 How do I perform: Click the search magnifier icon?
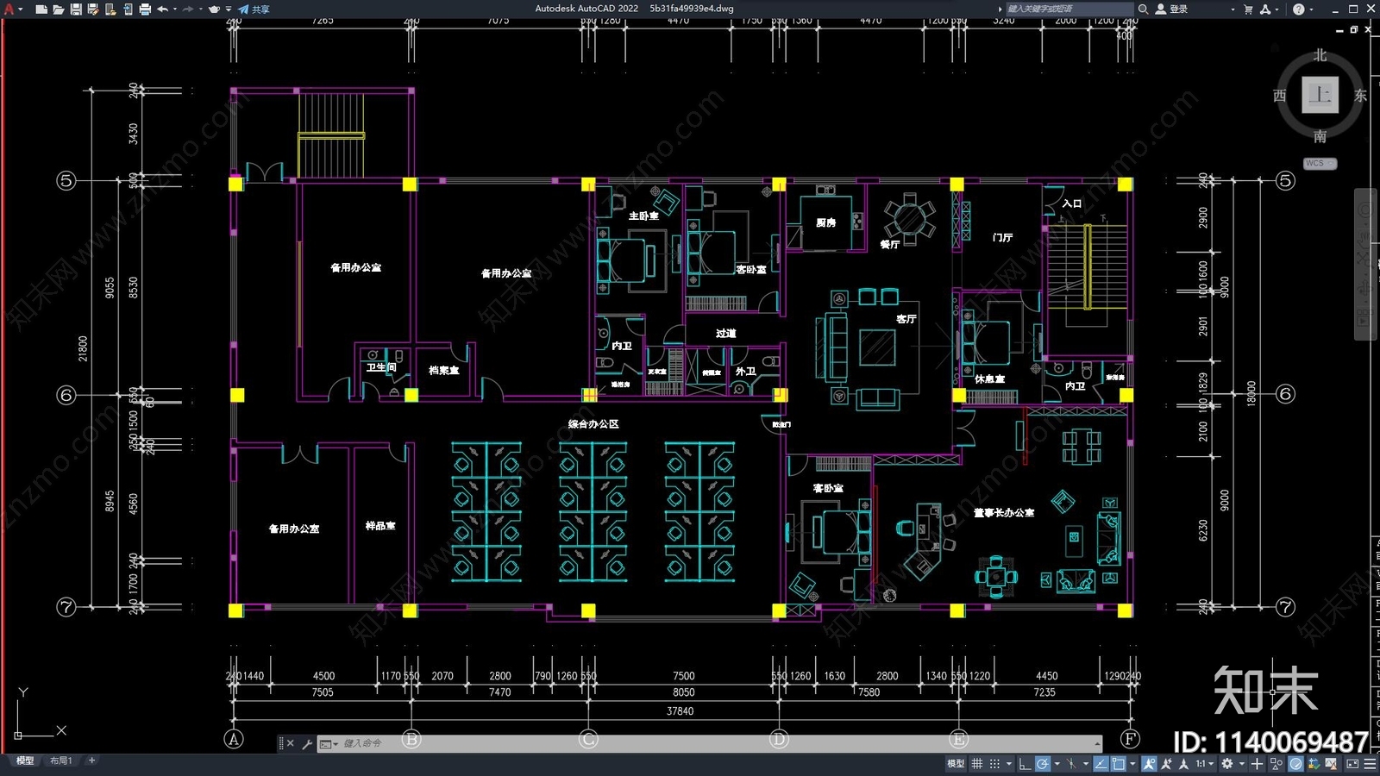tap(1144, 9)
